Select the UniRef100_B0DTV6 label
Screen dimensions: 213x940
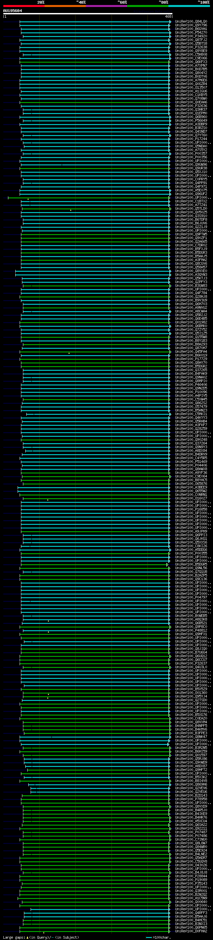coord(191,77)
